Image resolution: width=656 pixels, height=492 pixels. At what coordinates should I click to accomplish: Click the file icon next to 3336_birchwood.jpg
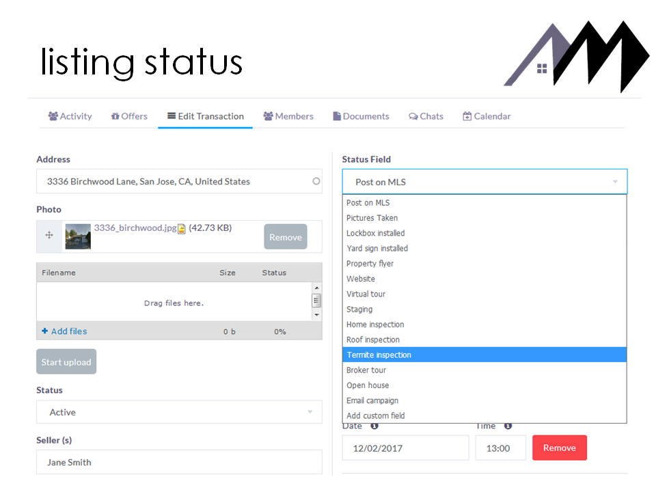tap(182, 229)
